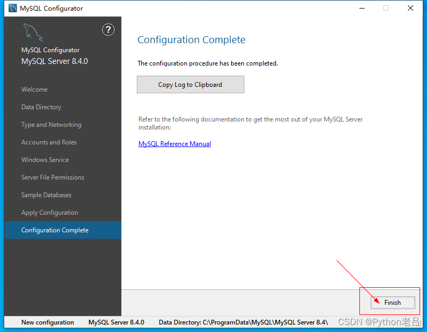The image size is (427, 332).
Task: Go to the Welcome step
Action: pyautogui.click(x=34, y=90)
